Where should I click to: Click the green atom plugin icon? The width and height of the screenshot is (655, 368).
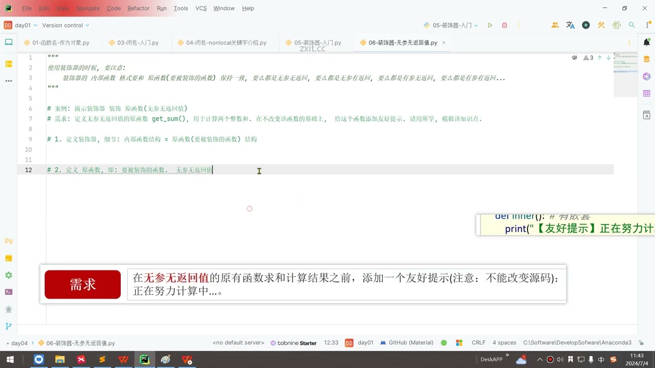(x=617, y=25)
